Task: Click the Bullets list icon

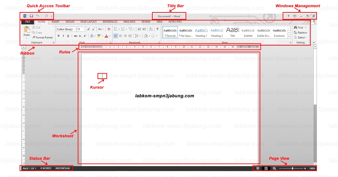Action: (x=115, y=29)
